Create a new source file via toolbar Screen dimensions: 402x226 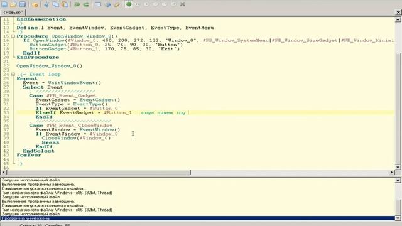pos(4,4)
